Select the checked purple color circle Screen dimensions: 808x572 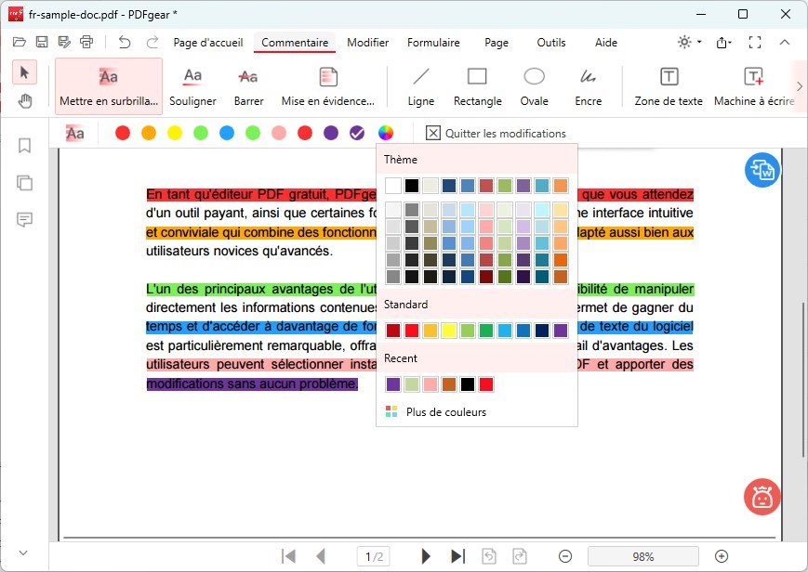click(x=357, y=134)
